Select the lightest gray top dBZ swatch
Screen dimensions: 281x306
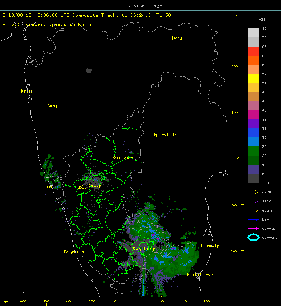point(253,33)
